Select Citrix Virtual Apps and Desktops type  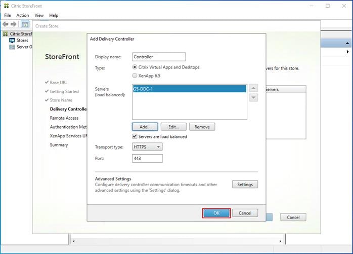coord(135,67)
